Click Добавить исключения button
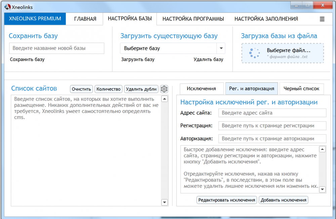The image size is (336, 219). point(284,200)
